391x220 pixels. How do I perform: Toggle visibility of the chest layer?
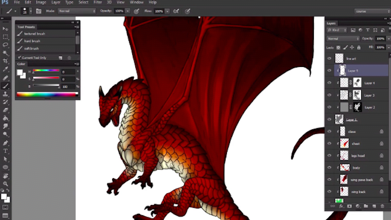pos(329,143)
